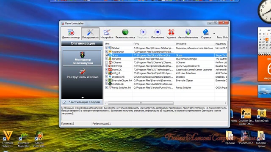This screenshot has width=271, height=152.
Task: Select the Оптимизация section header
Action: click(x=82, y=43)
